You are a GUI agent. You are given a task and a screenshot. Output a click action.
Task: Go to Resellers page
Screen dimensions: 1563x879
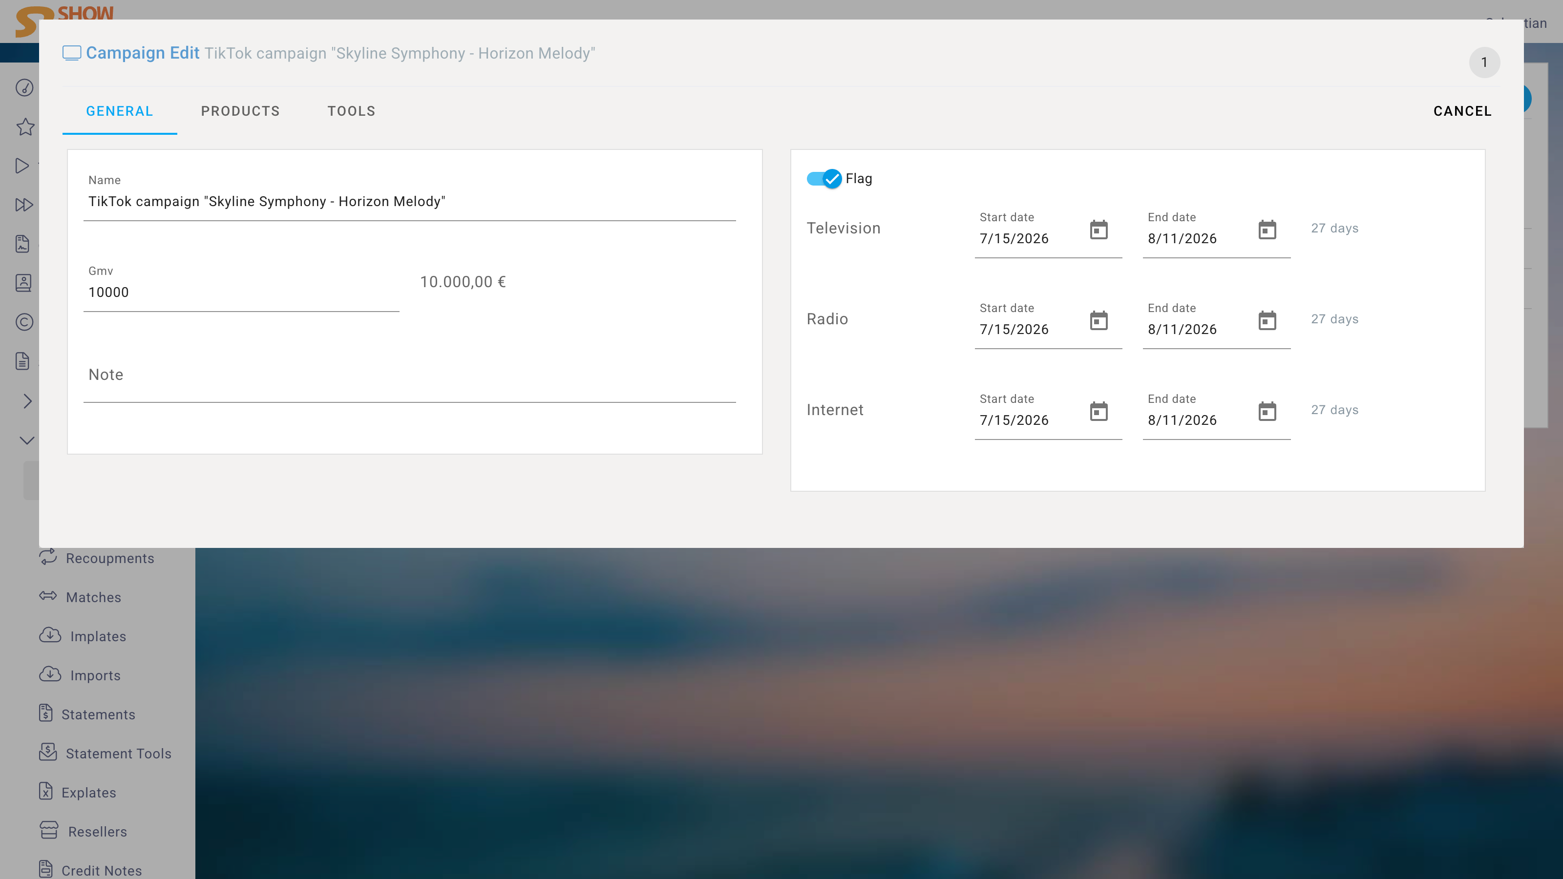[x=98, y=832]
